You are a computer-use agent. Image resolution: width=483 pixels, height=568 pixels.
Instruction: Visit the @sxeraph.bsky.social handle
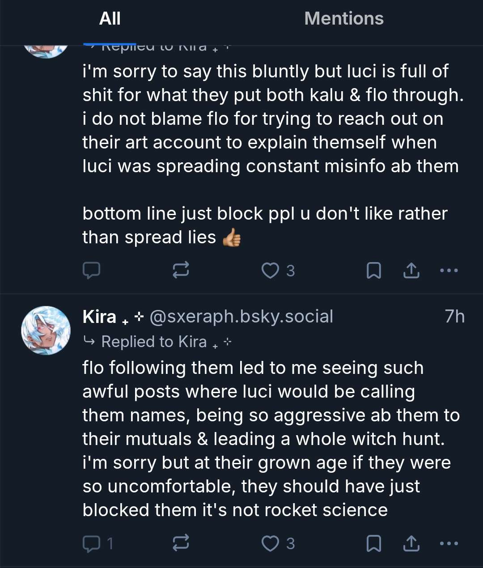(x=241, y=317)
